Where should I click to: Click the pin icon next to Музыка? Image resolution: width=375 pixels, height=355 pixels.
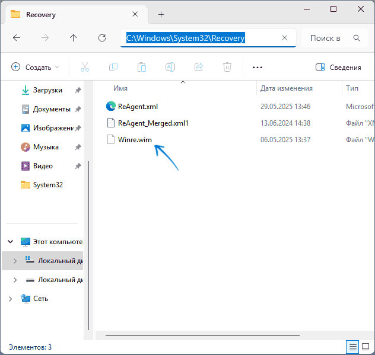[78, 147]
